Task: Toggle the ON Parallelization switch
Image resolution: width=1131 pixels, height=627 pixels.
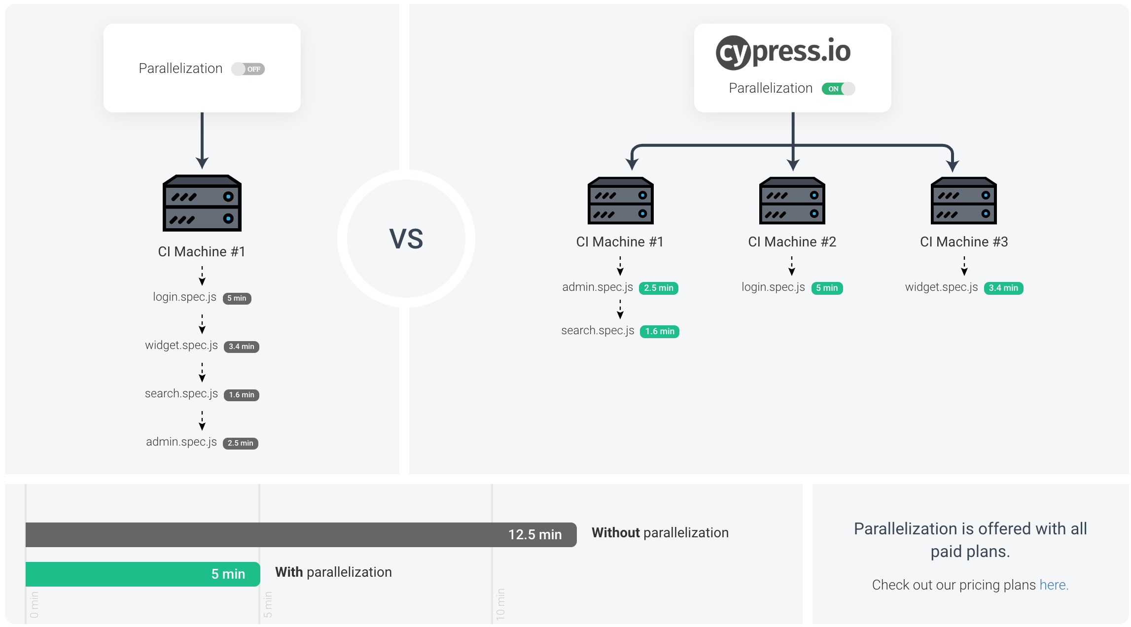Action: [x=838, y=89]
